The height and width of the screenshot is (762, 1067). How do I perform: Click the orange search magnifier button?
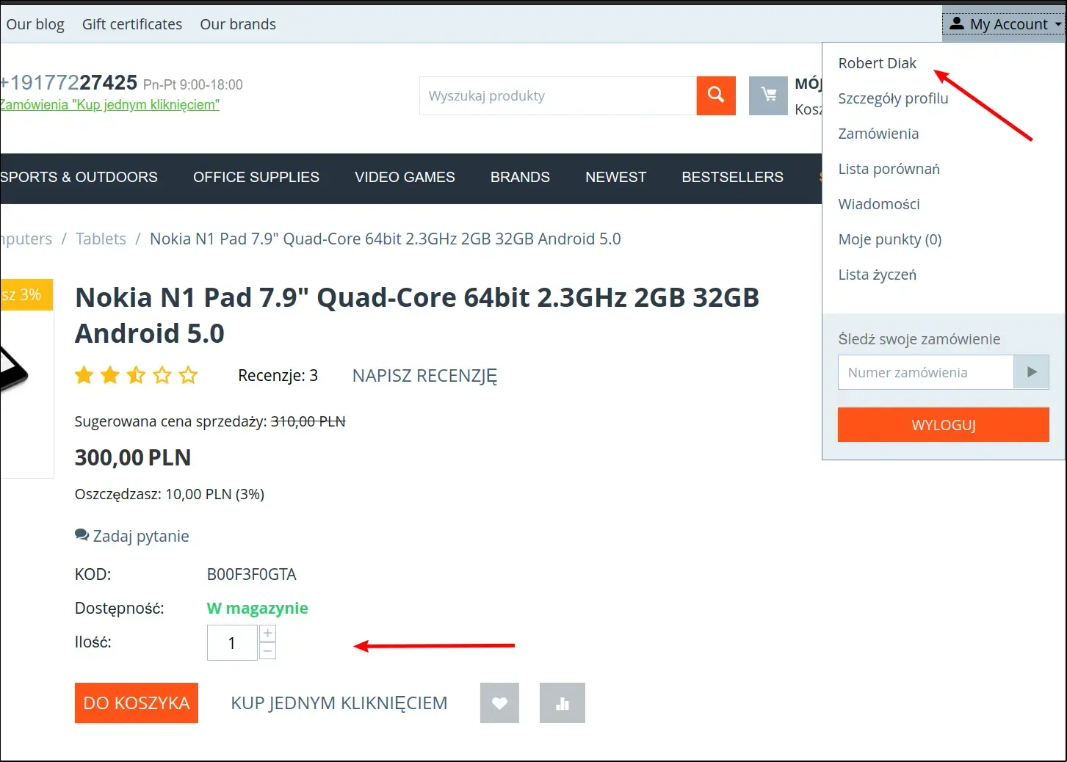tap(716, 95)
